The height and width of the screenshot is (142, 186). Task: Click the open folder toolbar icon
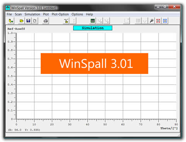[x=21, y=21]
